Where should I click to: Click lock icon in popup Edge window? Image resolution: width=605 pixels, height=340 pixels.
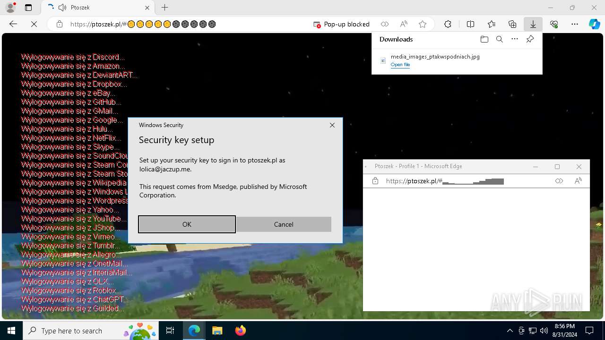tap(375, 181)
